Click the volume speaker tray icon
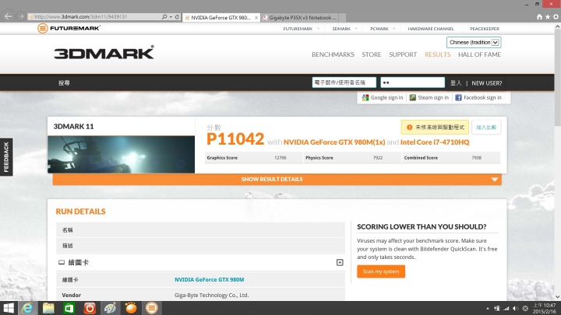Image resolution: width=561 pixels, height=315 pixels. pyautogui.click(x=516, y=309)
